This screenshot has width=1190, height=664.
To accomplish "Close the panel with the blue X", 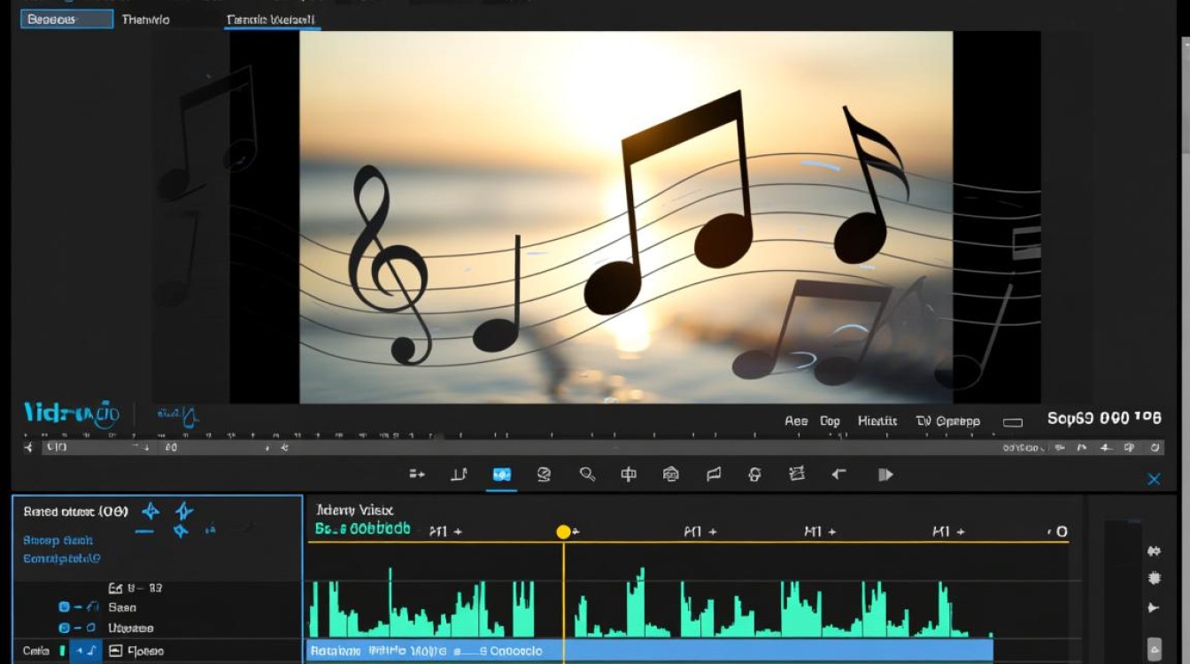I will click(1154, 479).
